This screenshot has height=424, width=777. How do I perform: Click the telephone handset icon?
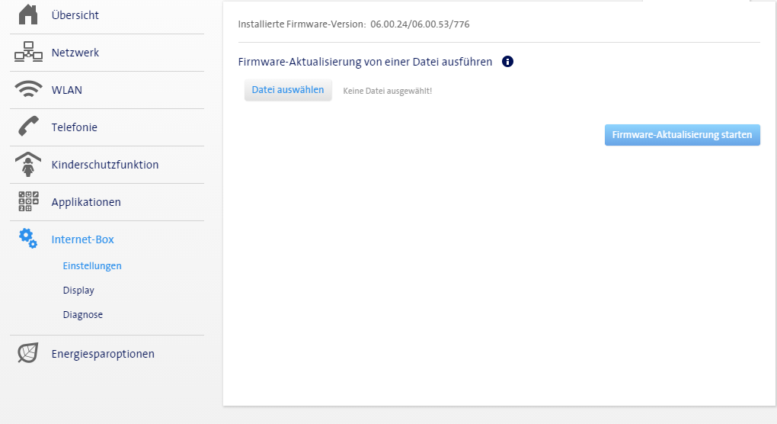pyautogui.click(x=28, y=127)
